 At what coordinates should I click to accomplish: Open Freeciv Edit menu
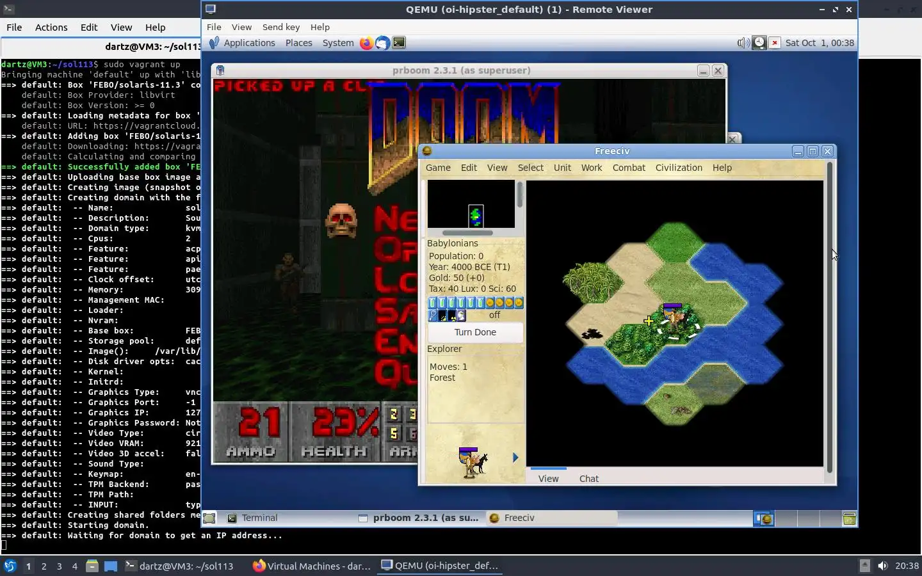click(469, 168)
